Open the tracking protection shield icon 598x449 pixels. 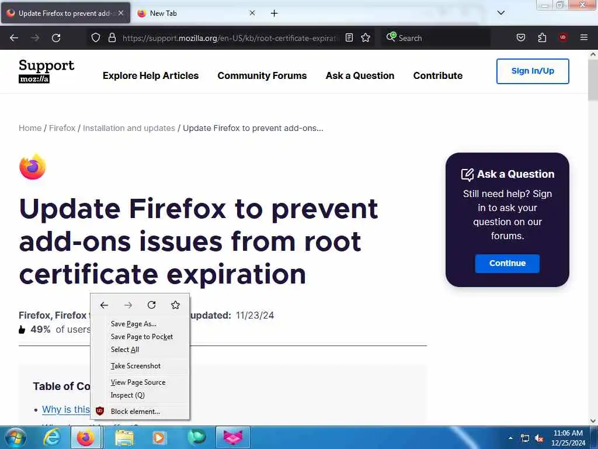click(96, 37)
